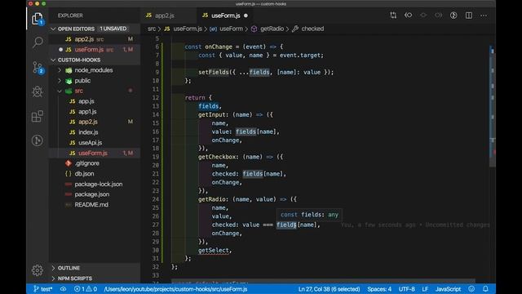Image resolution: width=522 pixels, height=294 pixels.
Task: Collapse the Open Editors section
Action: [53, 29]
